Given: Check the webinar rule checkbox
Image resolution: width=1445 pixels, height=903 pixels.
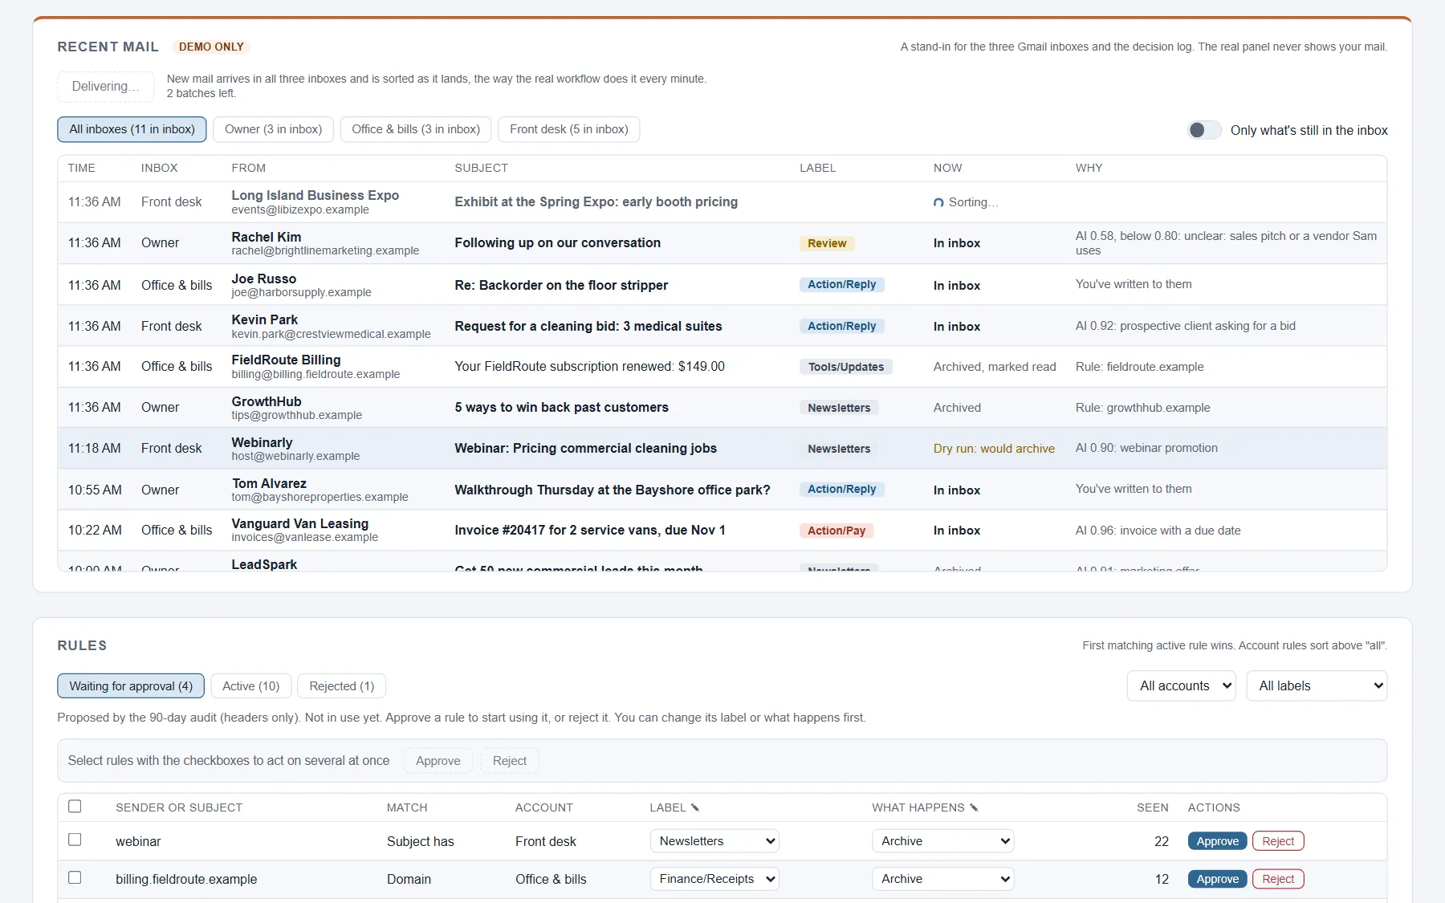Looking at the screenshot, I should tap(75, 840).
